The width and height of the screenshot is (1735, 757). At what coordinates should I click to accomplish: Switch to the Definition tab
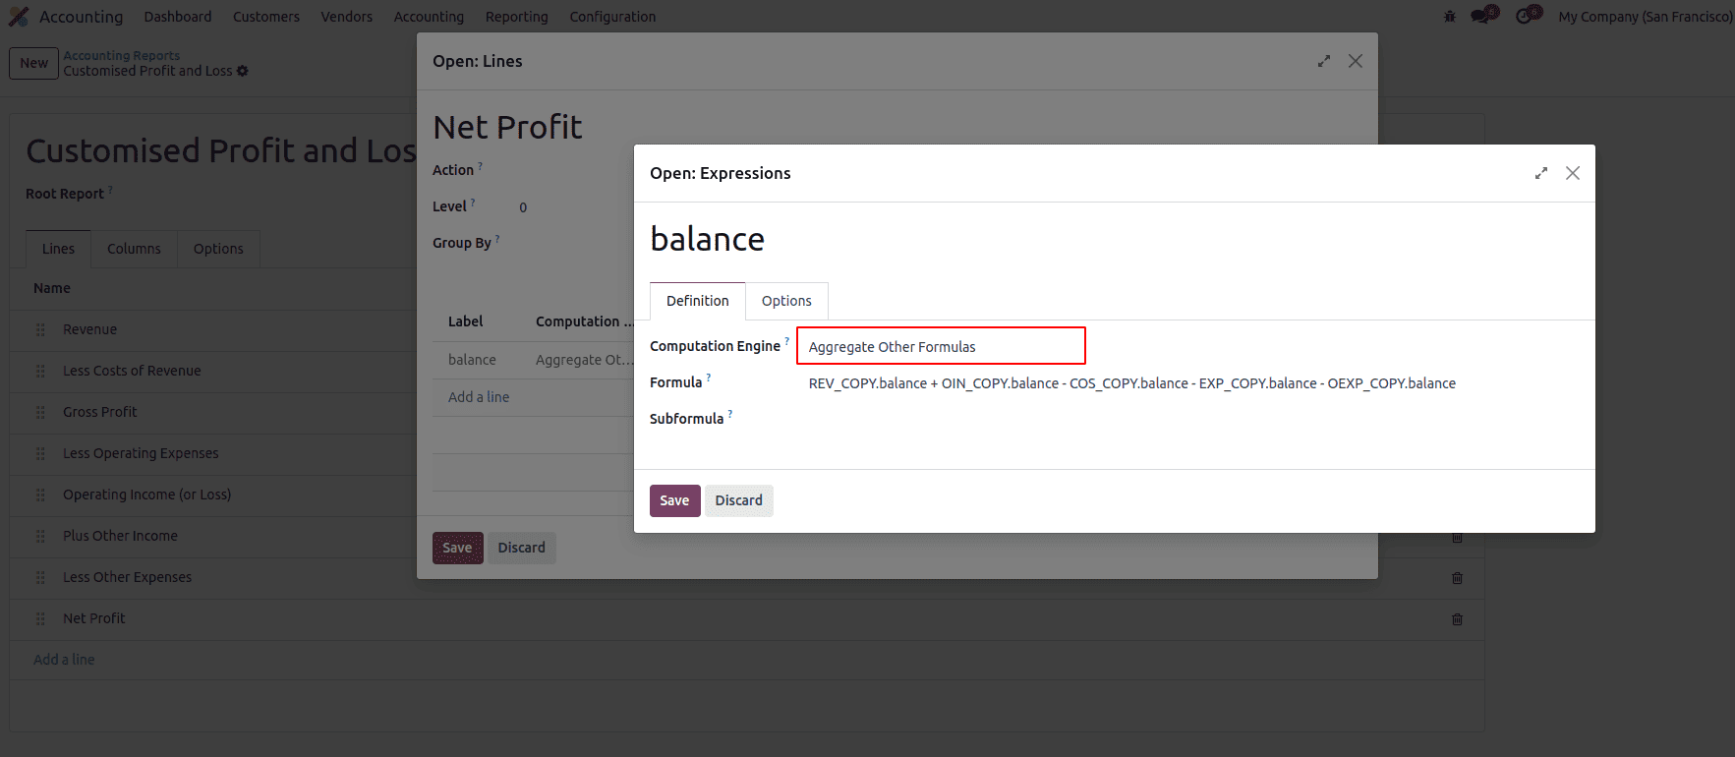click(x=698, y=301)
